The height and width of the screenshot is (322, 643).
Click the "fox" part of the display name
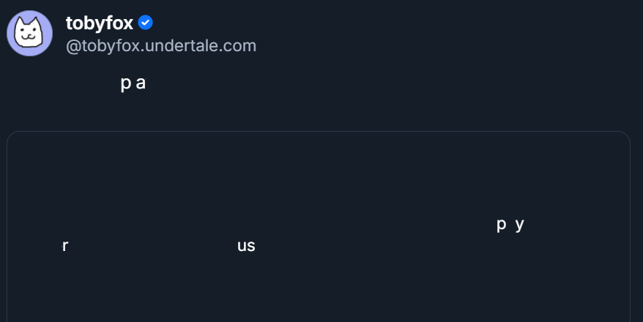(x=120, y=23)
